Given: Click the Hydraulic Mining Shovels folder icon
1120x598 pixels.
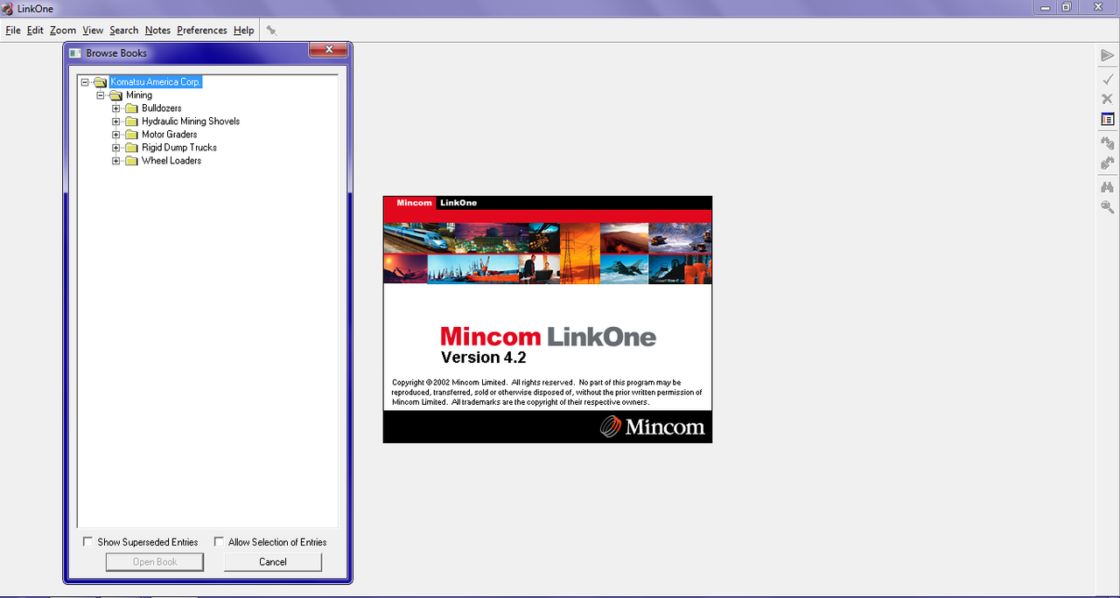Looking at the screenshot, I should pyautogui.click(x=131, y=122).
